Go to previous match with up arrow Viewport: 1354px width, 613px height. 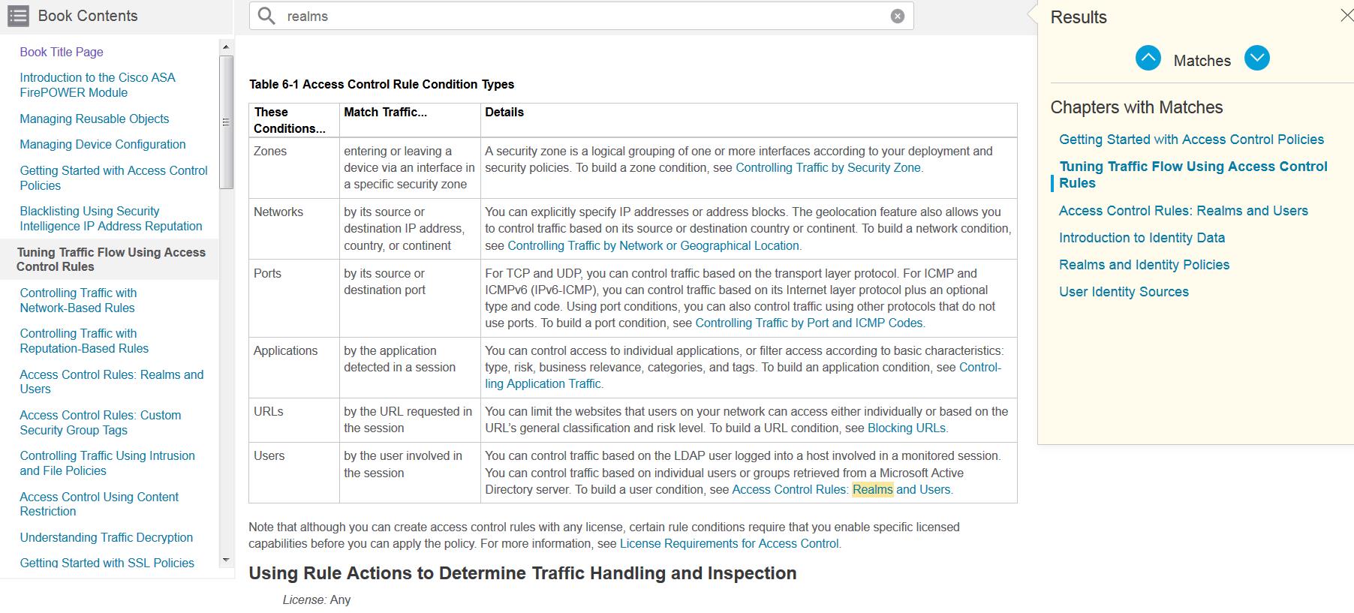tap(1148, 59)
